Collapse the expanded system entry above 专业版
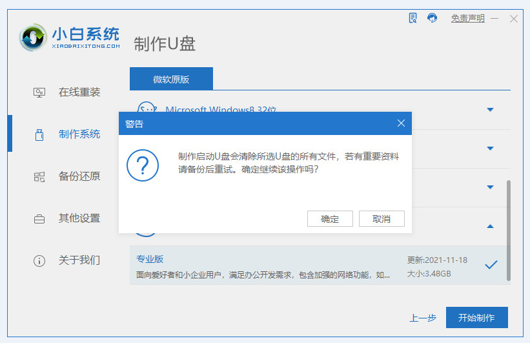The height and width of the screenshot is (343, 530). [x=490, y=226]
